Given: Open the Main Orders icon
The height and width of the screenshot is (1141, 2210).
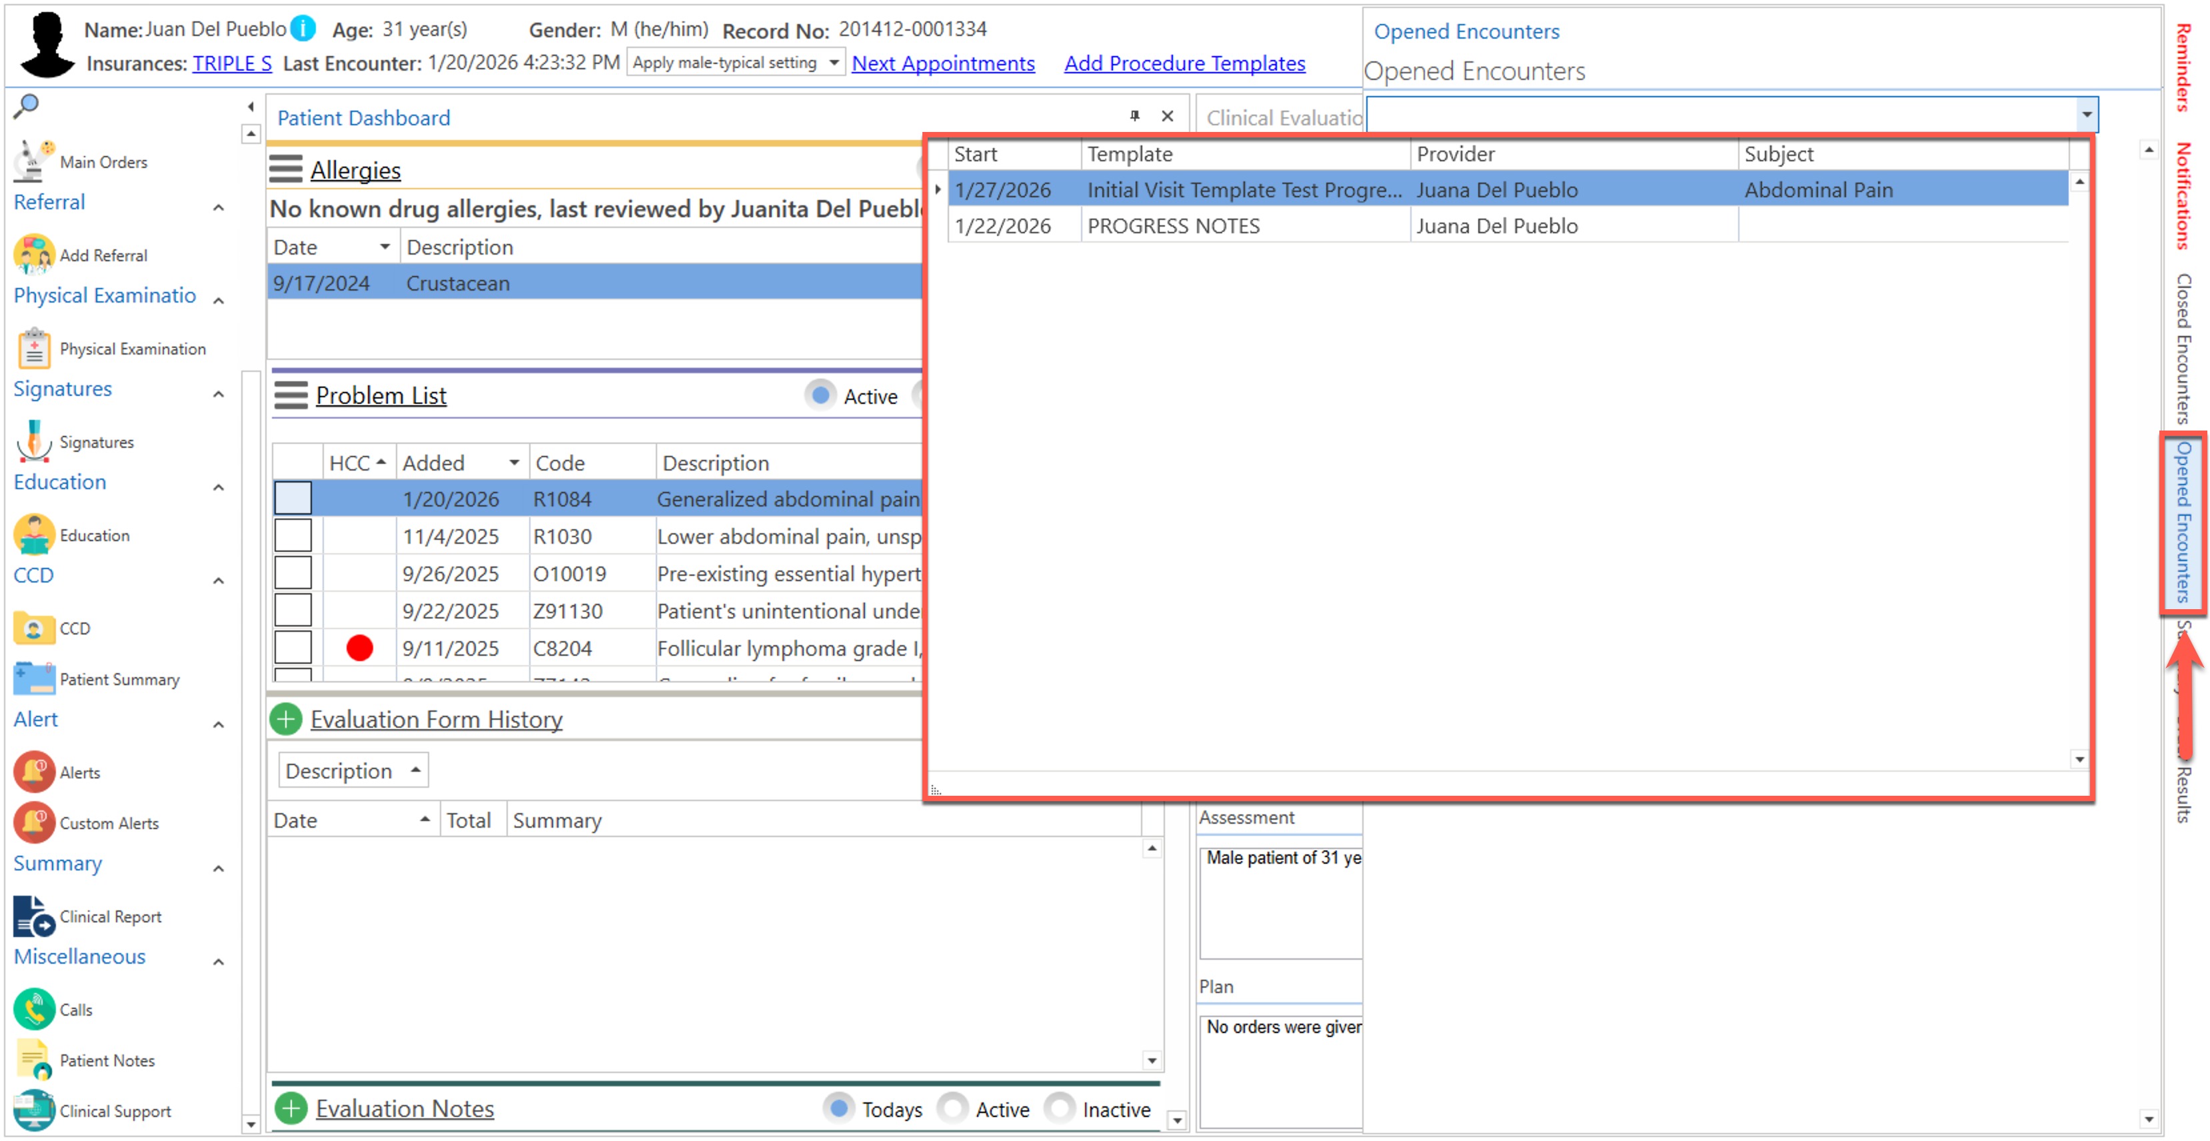Looking at the screenshot, I should [33, 161].
